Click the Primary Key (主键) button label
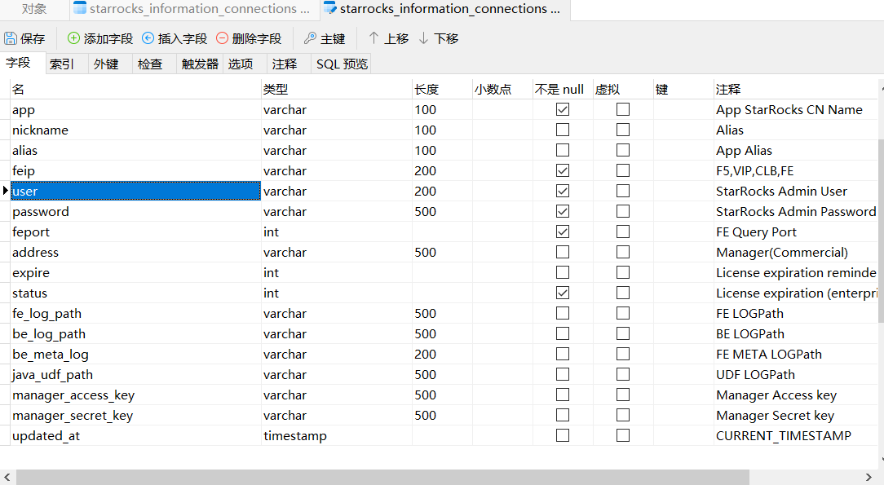Screen dimensions: 884x485 333,39
